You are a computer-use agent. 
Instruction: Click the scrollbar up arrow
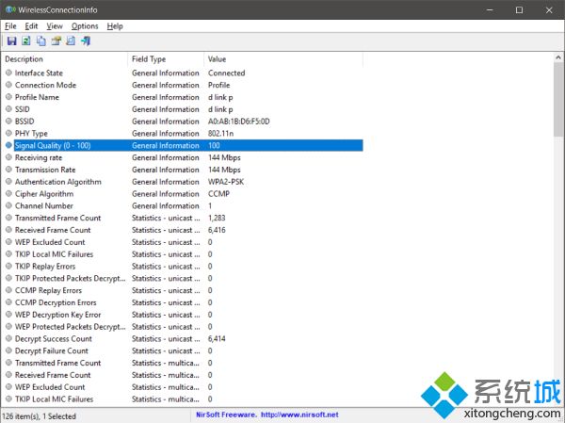(x=558, y=57)
